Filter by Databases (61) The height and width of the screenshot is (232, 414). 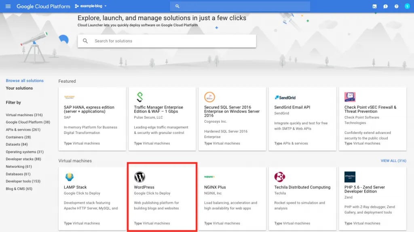click(18, 174)
